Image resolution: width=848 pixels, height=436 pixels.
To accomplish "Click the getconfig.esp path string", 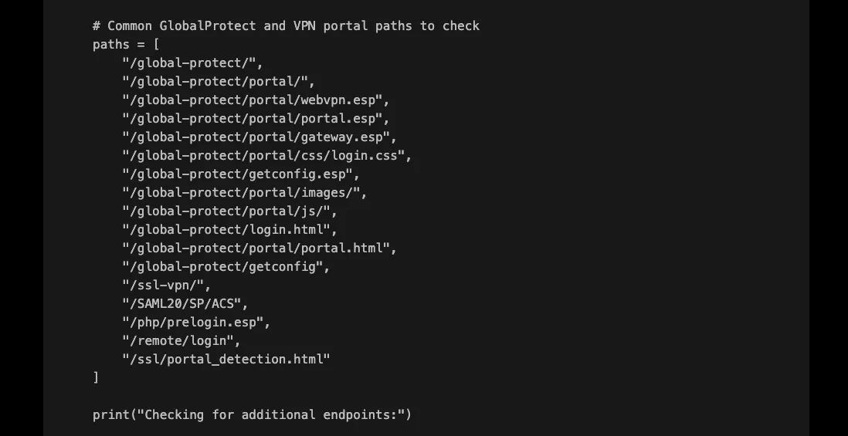I will 241,174.
